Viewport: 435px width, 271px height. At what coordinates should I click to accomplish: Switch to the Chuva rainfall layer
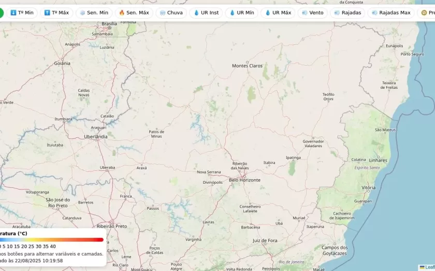[171, 13]
